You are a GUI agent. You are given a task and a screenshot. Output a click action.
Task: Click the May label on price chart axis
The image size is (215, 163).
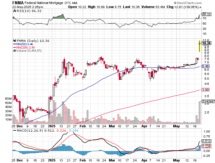pos(177,126)
